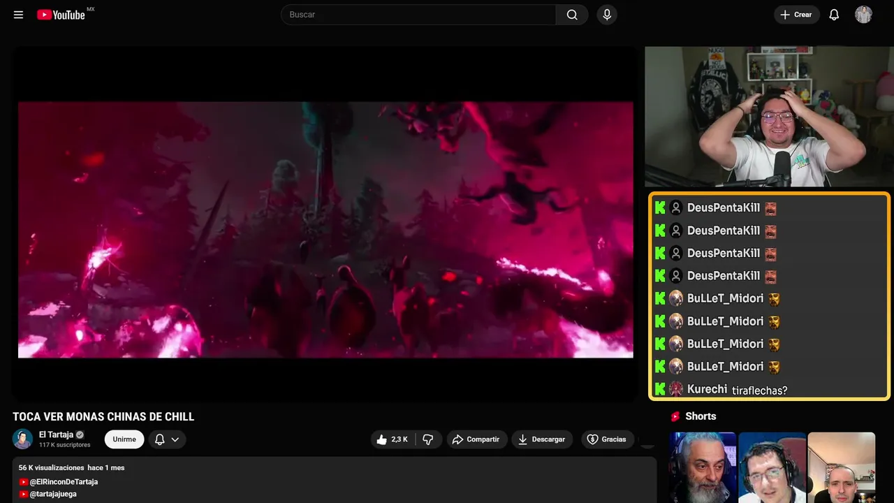Select the 'hace 1 mes' upload date
Image resolution: width=894 pixels, height=503 pixels.
[x=106, y=467]
